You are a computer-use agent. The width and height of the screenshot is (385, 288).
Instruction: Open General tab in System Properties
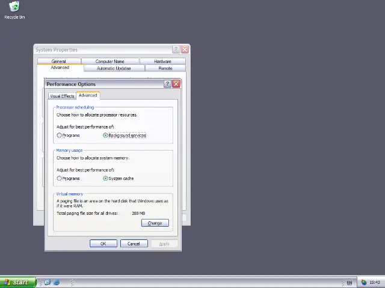(x=59, y=61)
